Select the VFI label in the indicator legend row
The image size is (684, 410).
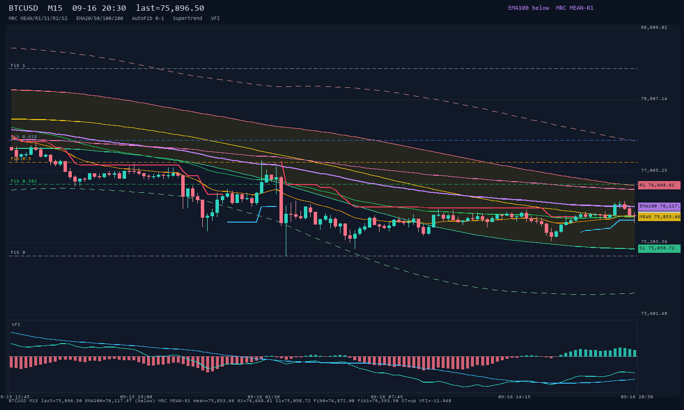pyautogui.click(x=215, y=19)
